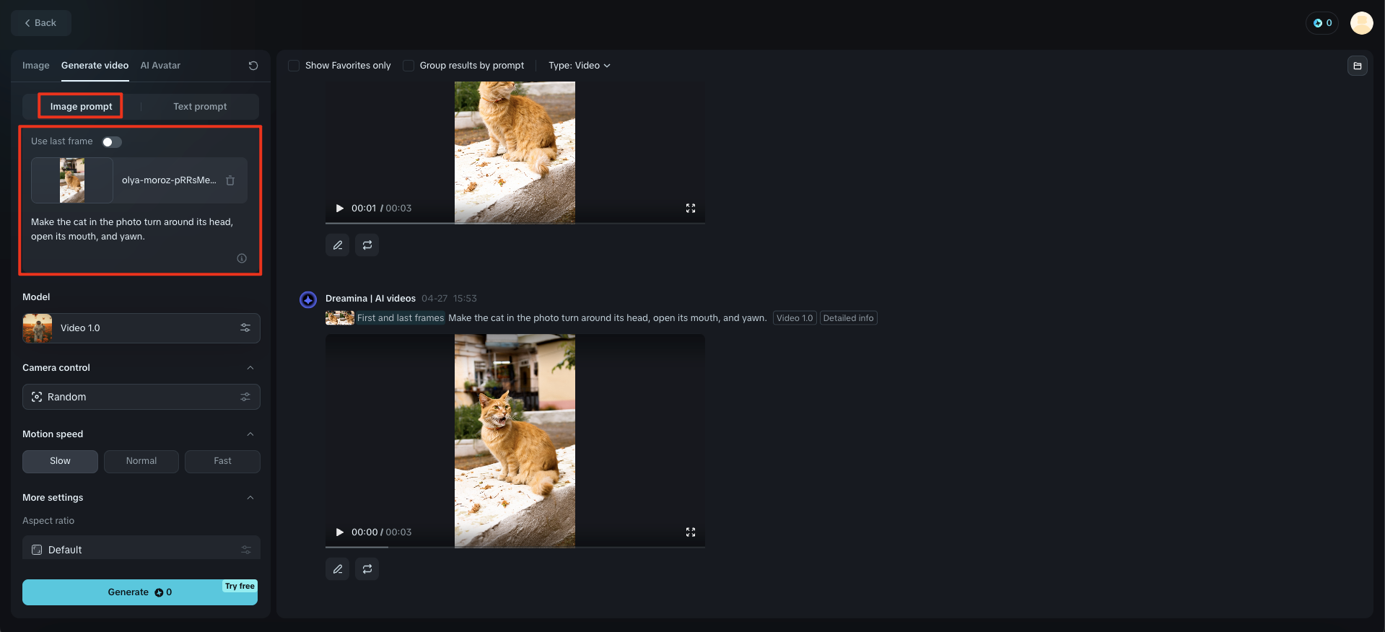
Task: Open the assets folder icon at top right
Action: pyautogui.click(x=1358, y=66)
